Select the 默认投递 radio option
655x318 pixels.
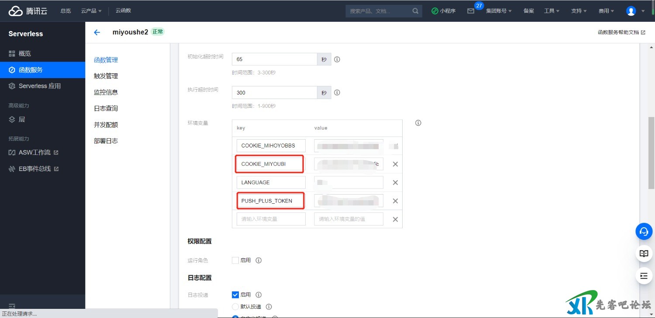[x=235, y=307]
